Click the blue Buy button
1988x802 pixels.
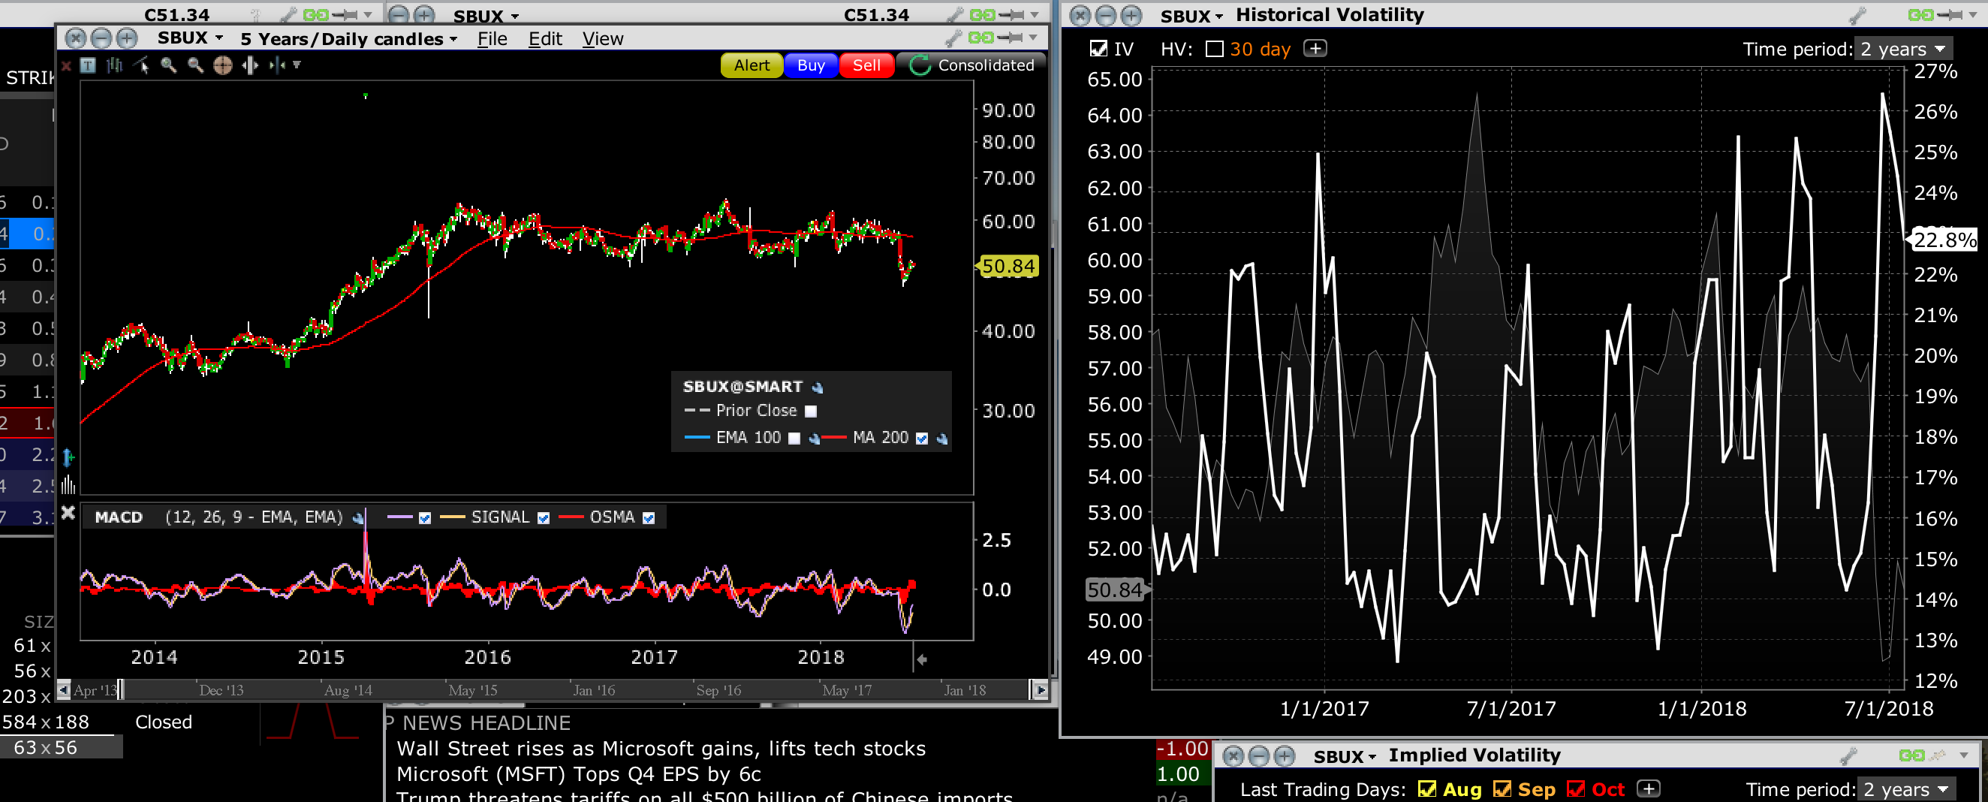[x=811, y=65]
